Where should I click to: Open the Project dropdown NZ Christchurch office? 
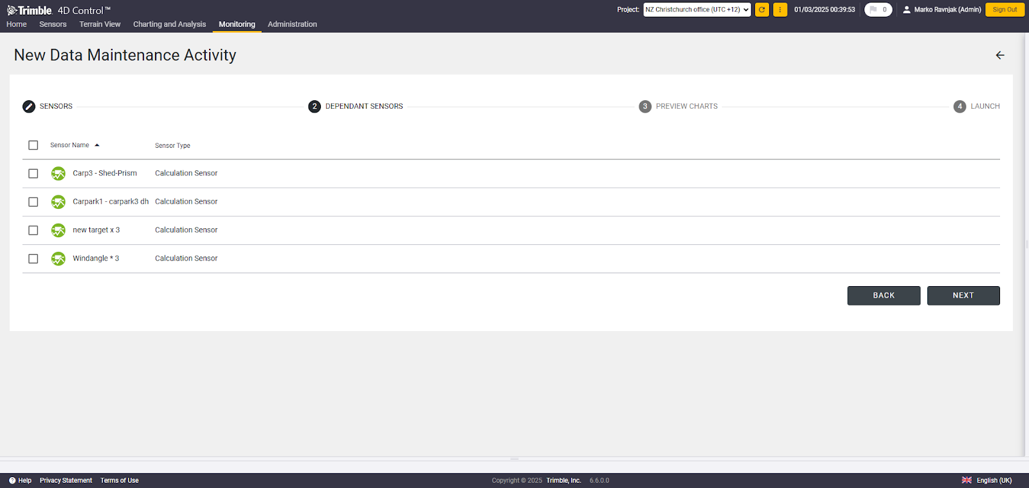[697, 10]
